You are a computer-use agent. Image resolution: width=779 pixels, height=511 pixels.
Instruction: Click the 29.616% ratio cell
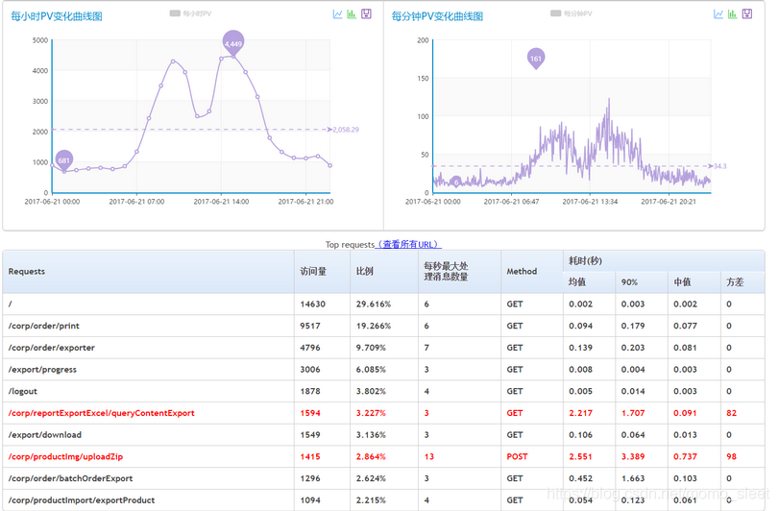(373, 304)
